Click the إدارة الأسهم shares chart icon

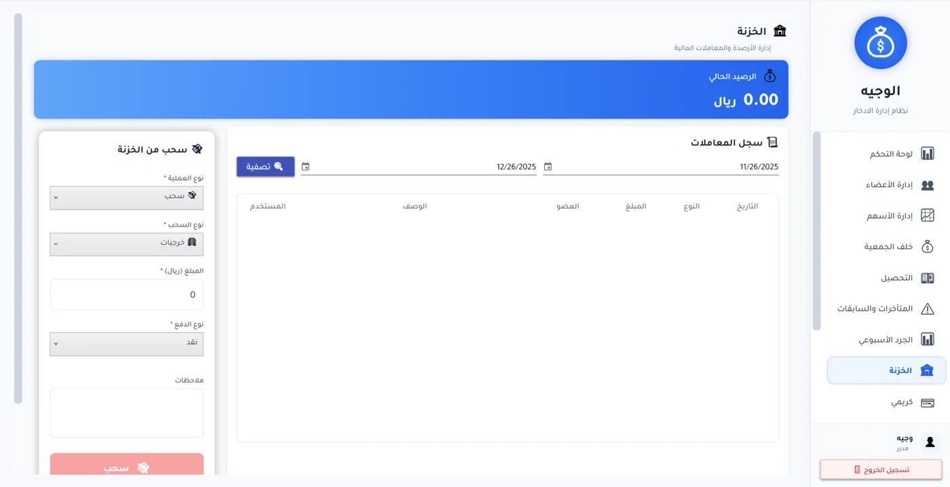point(927,216)
